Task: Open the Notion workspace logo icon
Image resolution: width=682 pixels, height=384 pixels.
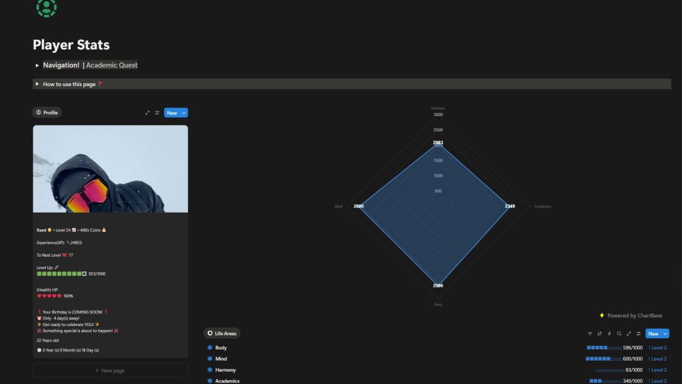Action: click(47, 9)
